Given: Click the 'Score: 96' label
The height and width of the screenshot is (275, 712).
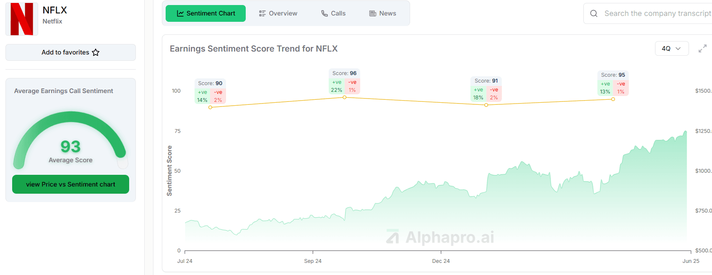Looking at the screenshot, I should [345, 73].
